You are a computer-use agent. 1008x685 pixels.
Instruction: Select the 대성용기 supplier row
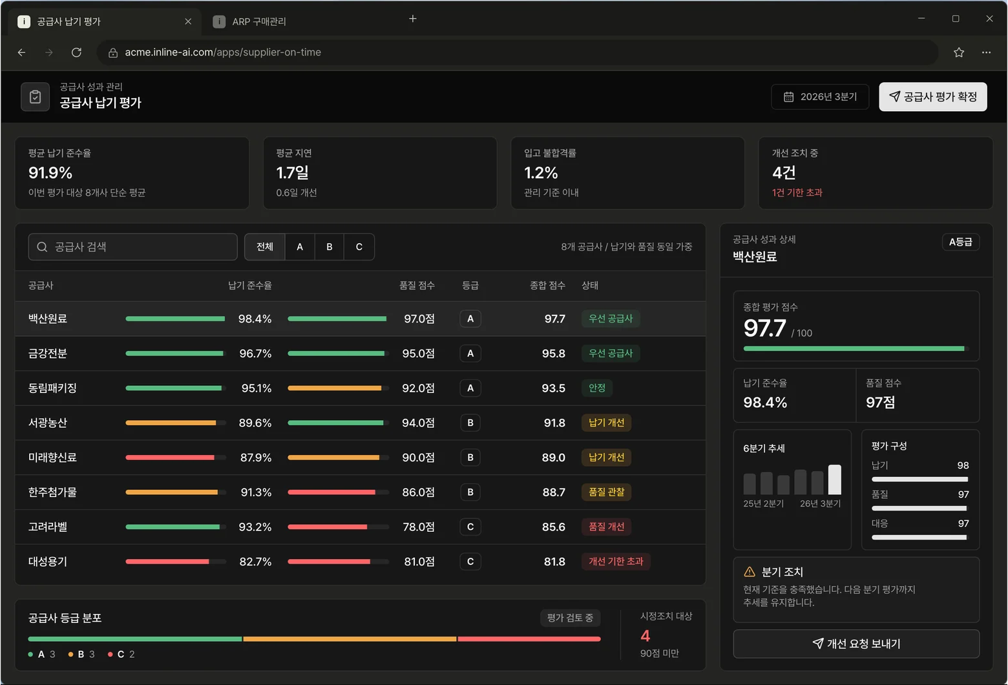tap(361, 562)
